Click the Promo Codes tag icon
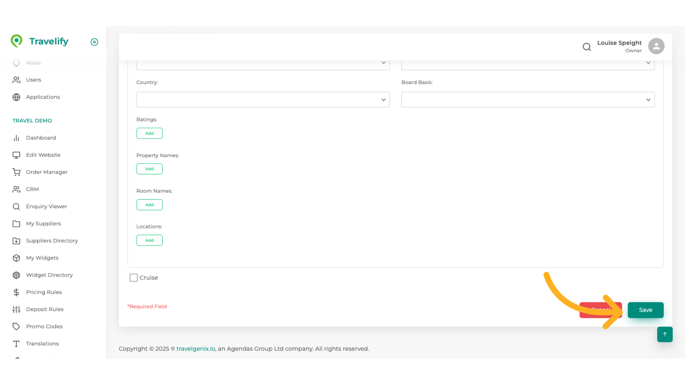 16,327
